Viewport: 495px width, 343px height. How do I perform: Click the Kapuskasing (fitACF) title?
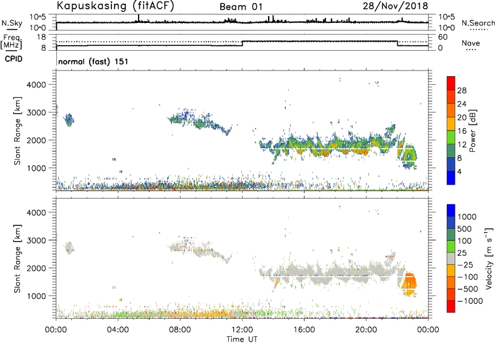click(115, 6)
